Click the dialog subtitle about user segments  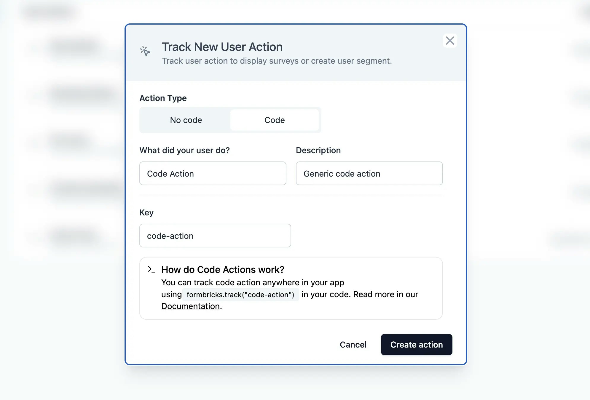point(277,61)
